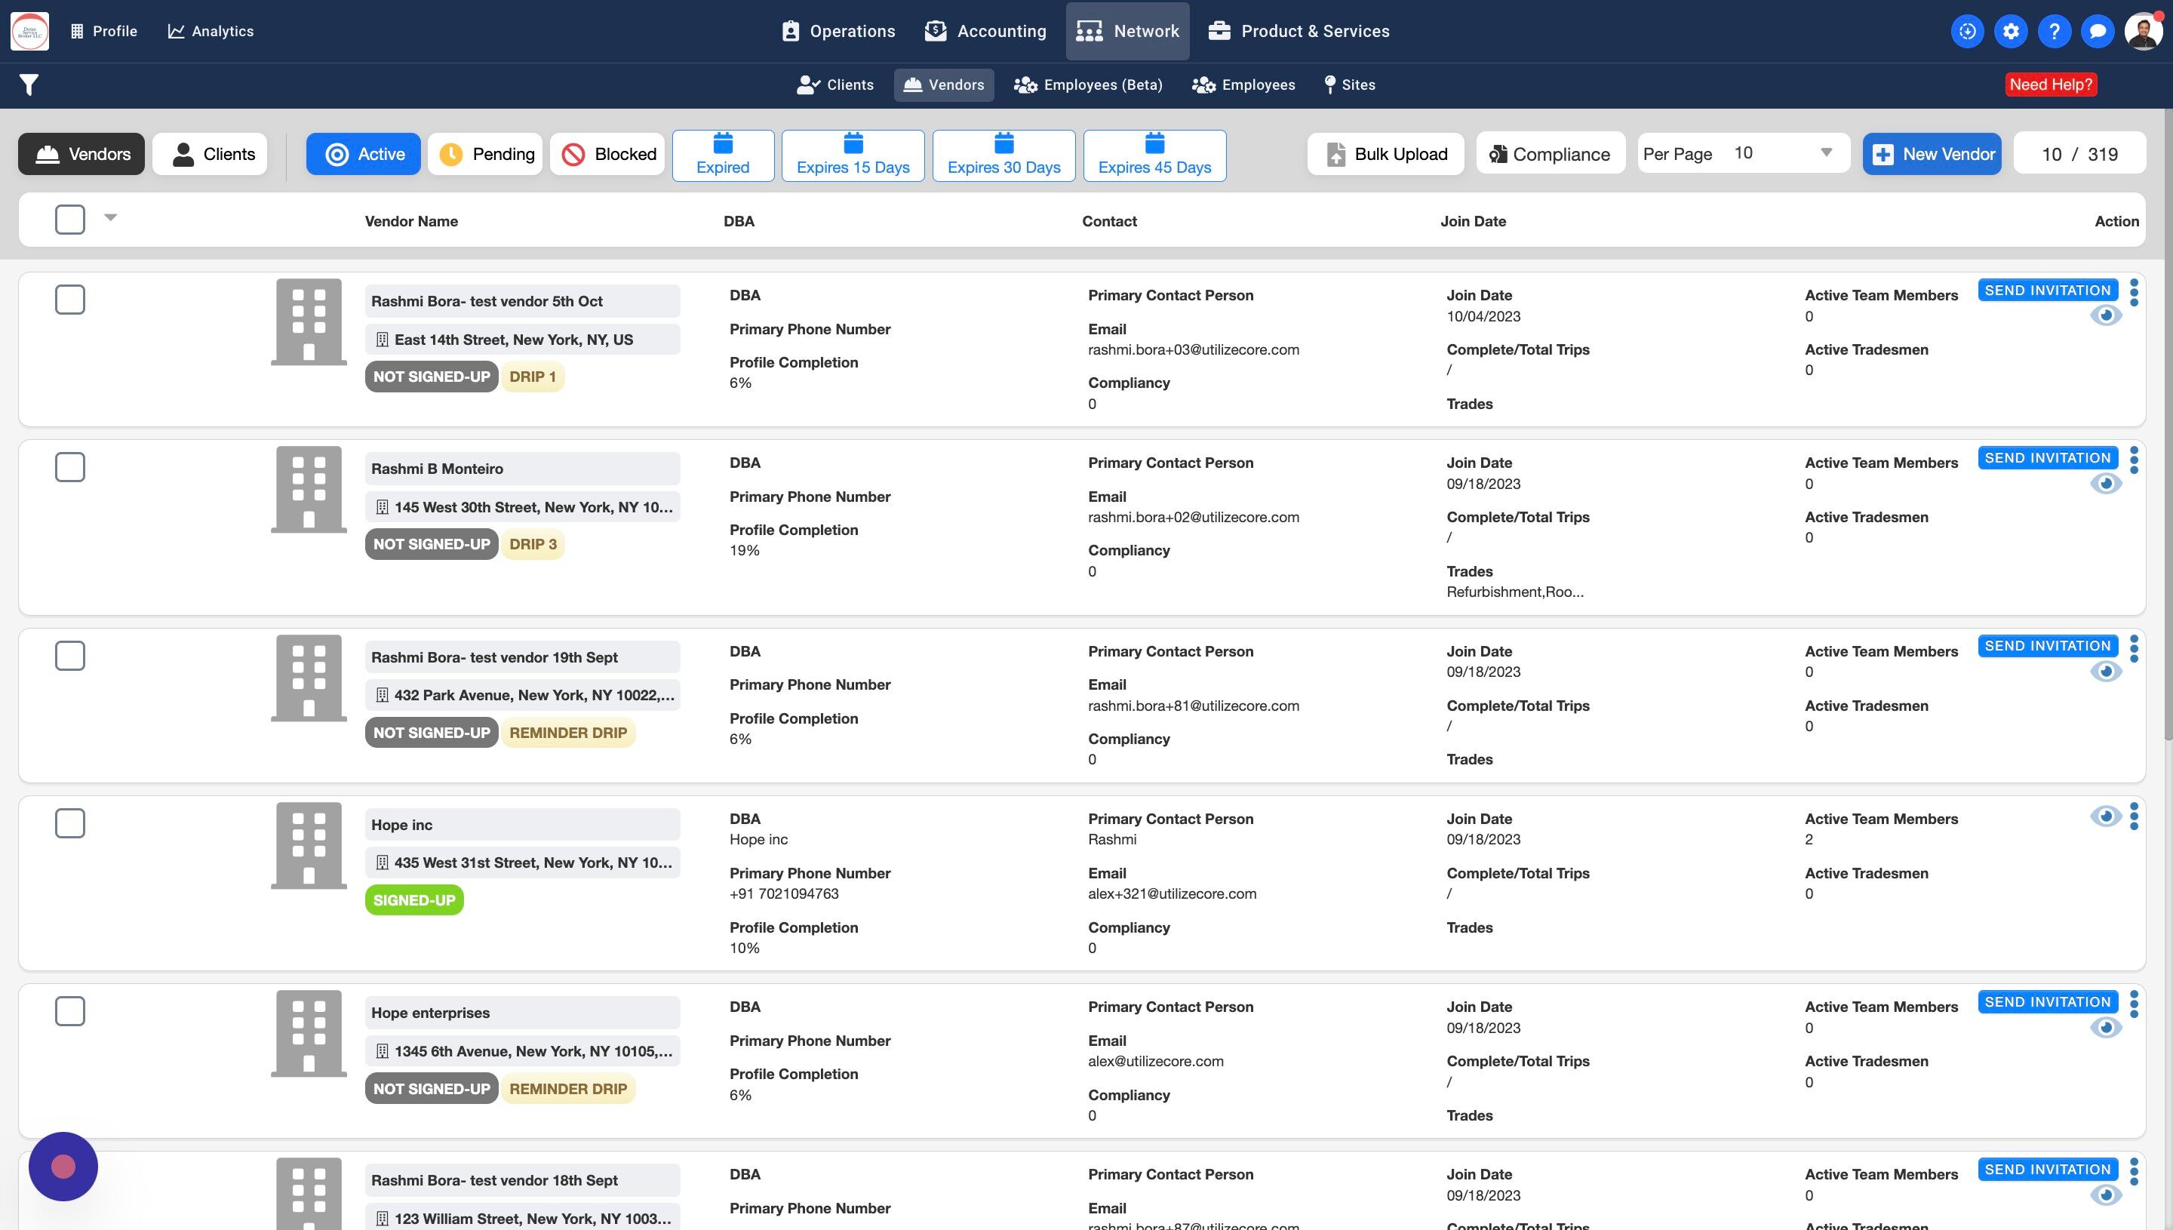The width and height of the screenshot is (2173, 1230).
Task: Click the purple floating recorder button
Action: point(63,1167)
